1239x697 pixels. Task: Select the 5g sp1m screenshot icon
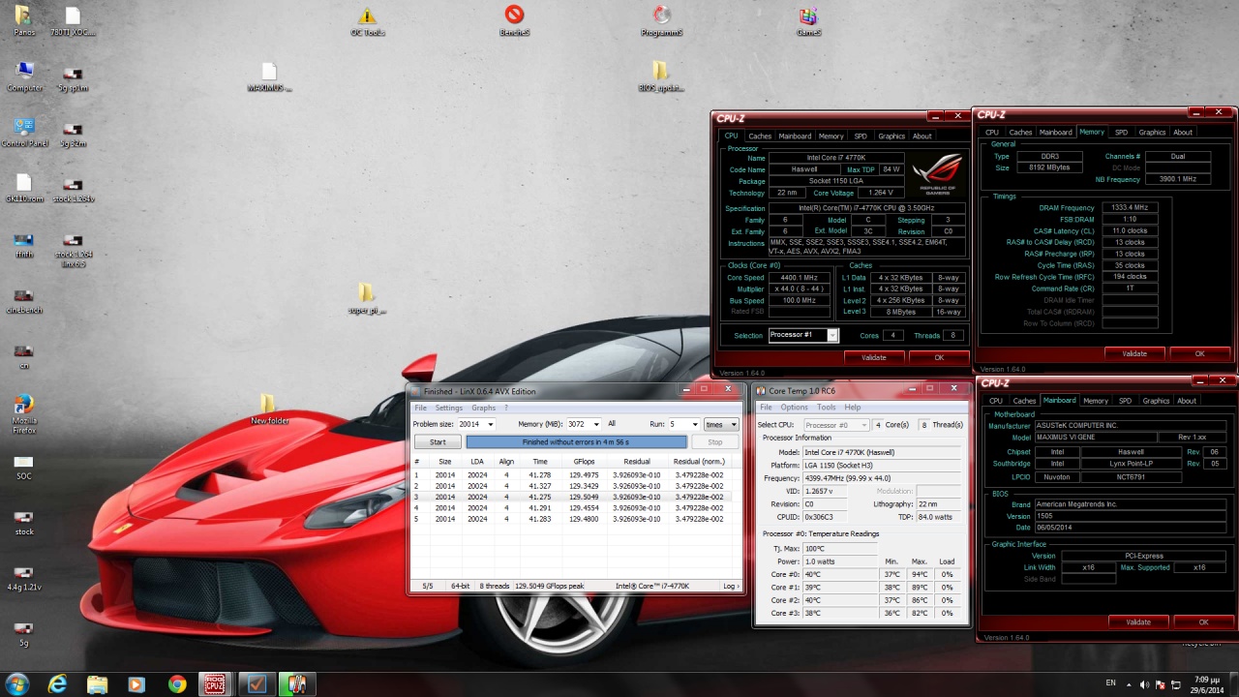click(73, 79)
